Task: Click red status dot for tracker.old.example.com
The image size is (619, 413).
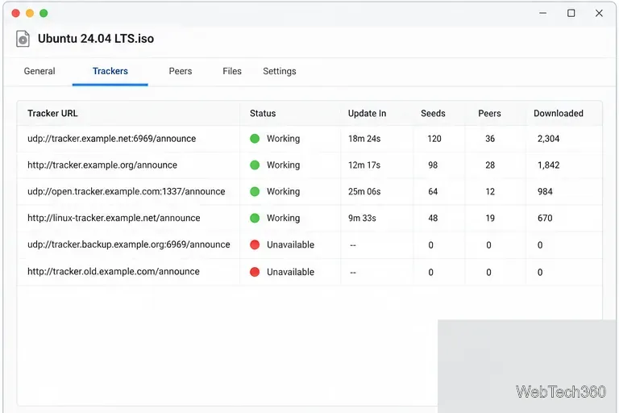Action: tap(255, 272)
